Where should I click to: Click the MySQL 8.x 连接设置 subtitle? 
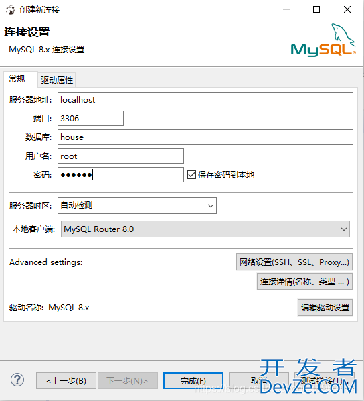46,50
